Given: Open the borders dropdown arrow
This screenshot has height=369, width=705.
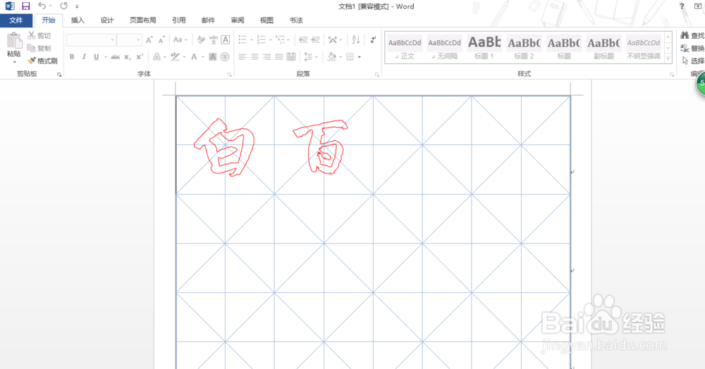Looking at the screenshot, I should click(360, 57).
